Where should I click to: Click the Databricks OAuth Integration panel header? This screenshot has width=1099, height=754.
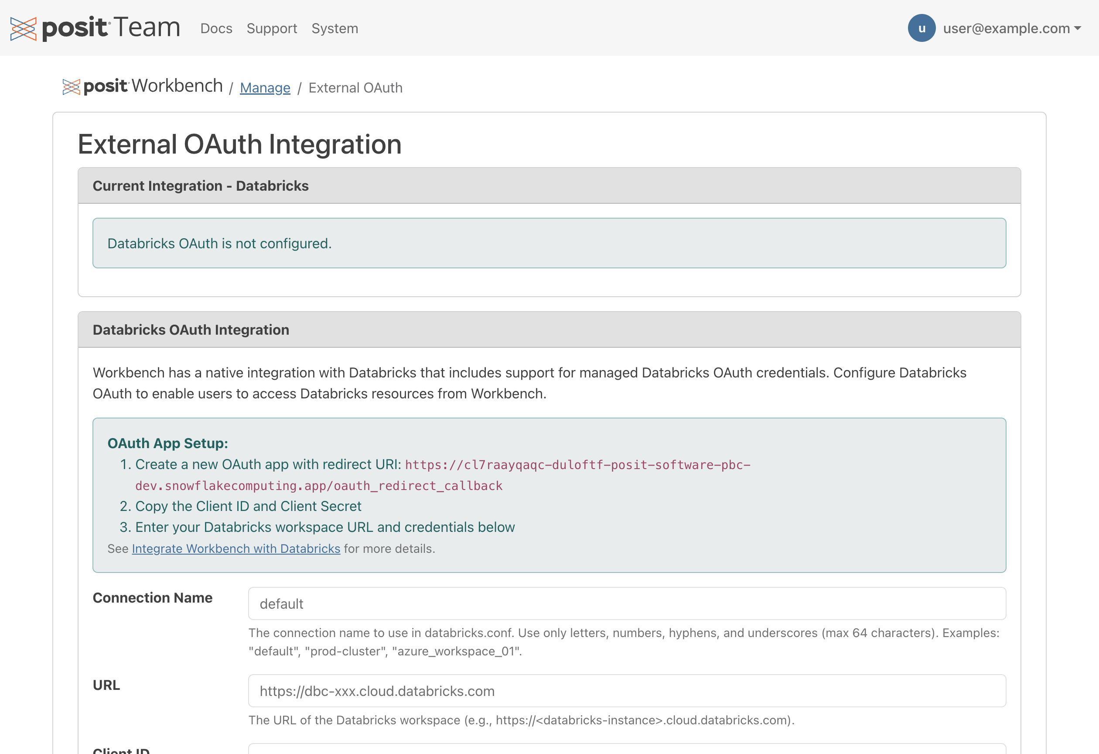coord(191,330)
